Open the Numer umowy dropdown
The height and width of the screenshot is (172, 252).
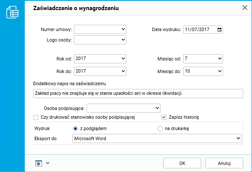(x=100, y=29)
